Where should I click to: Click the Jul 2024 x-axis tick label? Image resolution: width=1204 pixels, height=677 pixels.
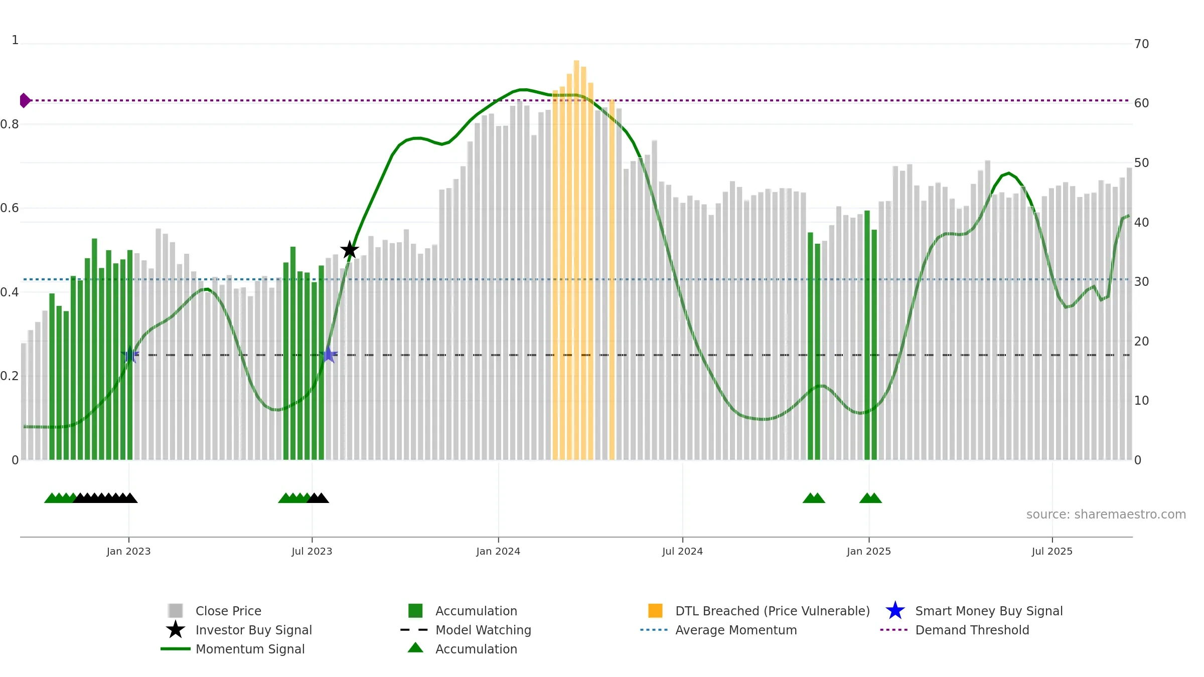pos(682,551)
